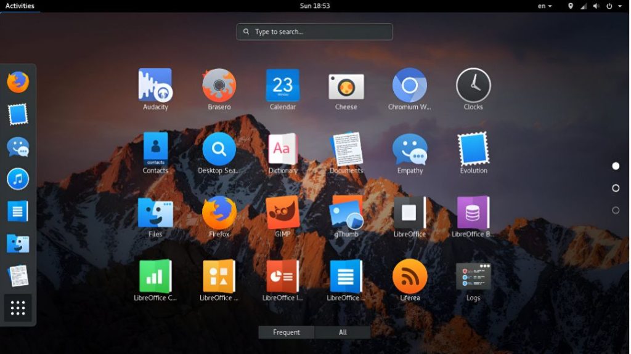The height and width of the screenshot is (354, 631).
Task: Open Evolution mail from the dock
Action: coord(18,115)
